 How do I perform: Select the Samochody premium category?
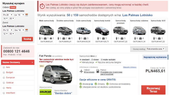pos(121,31)
